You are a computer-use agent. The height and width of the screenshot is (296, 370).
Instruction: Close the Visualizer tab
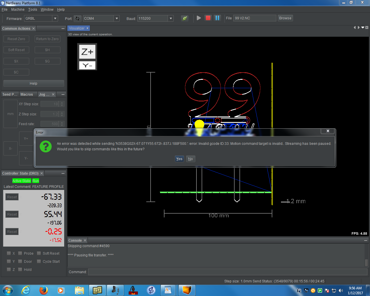[x=88, y=28]
